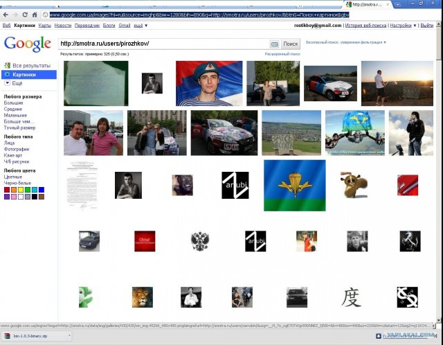
Task: Filter by Маленькие image size
Action: point(15,116)
